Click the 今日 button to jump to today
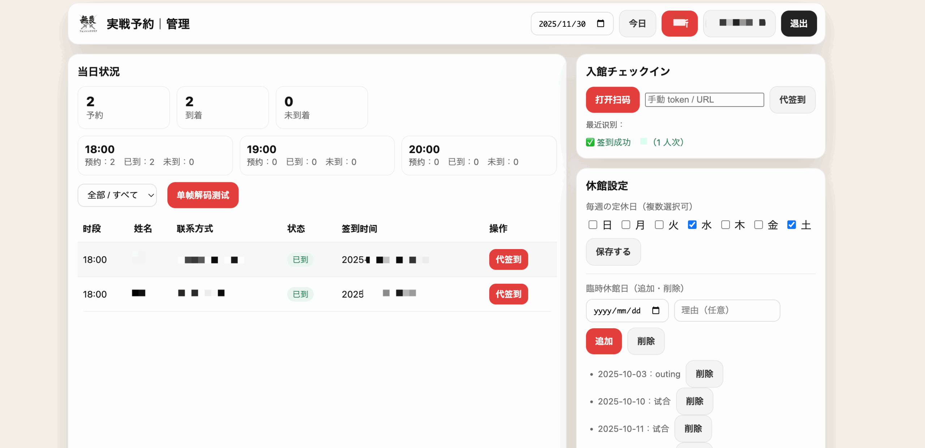The image size is (925, 448). point(637,23)
